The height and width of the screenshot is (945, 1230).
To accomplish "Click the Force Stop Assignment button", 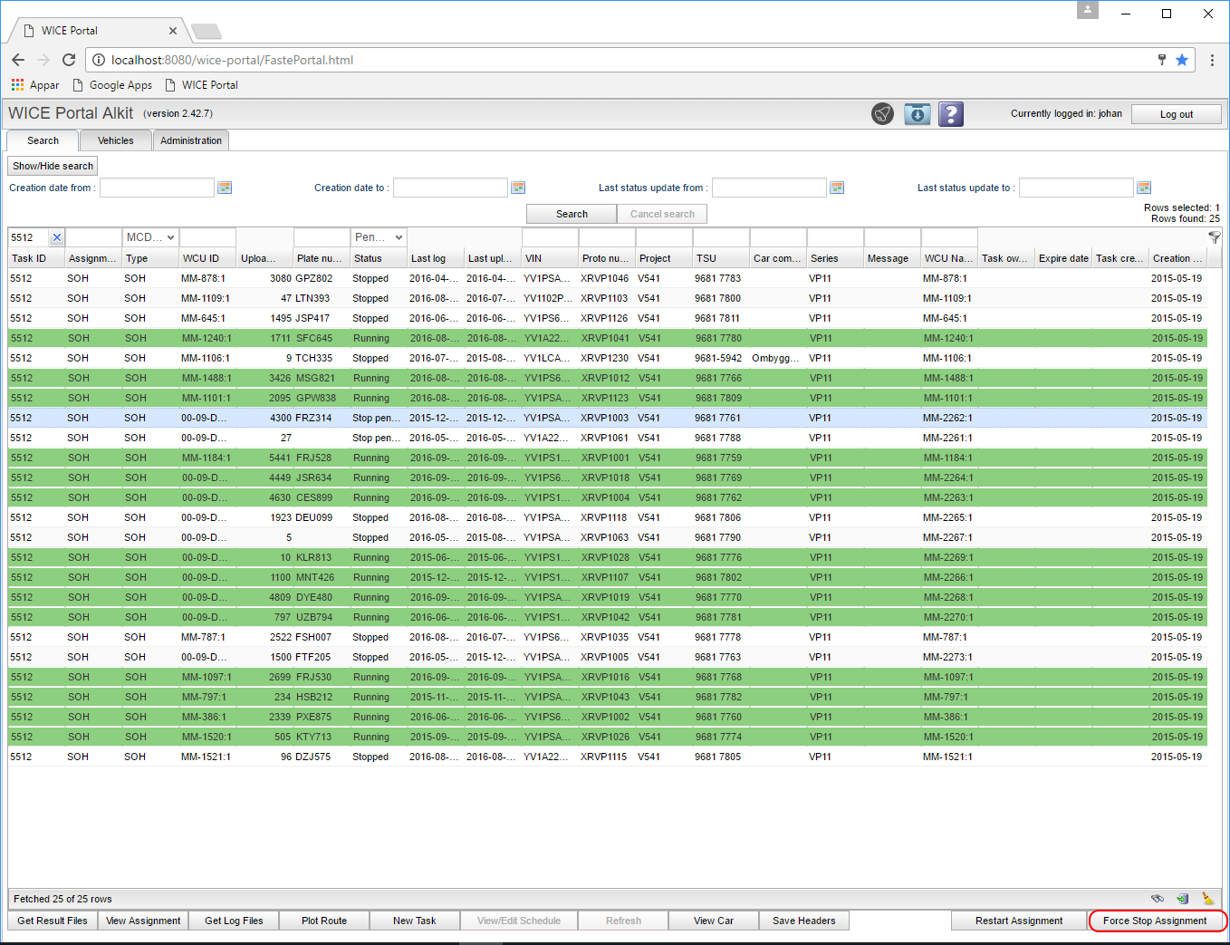I will coord(1155,921).
